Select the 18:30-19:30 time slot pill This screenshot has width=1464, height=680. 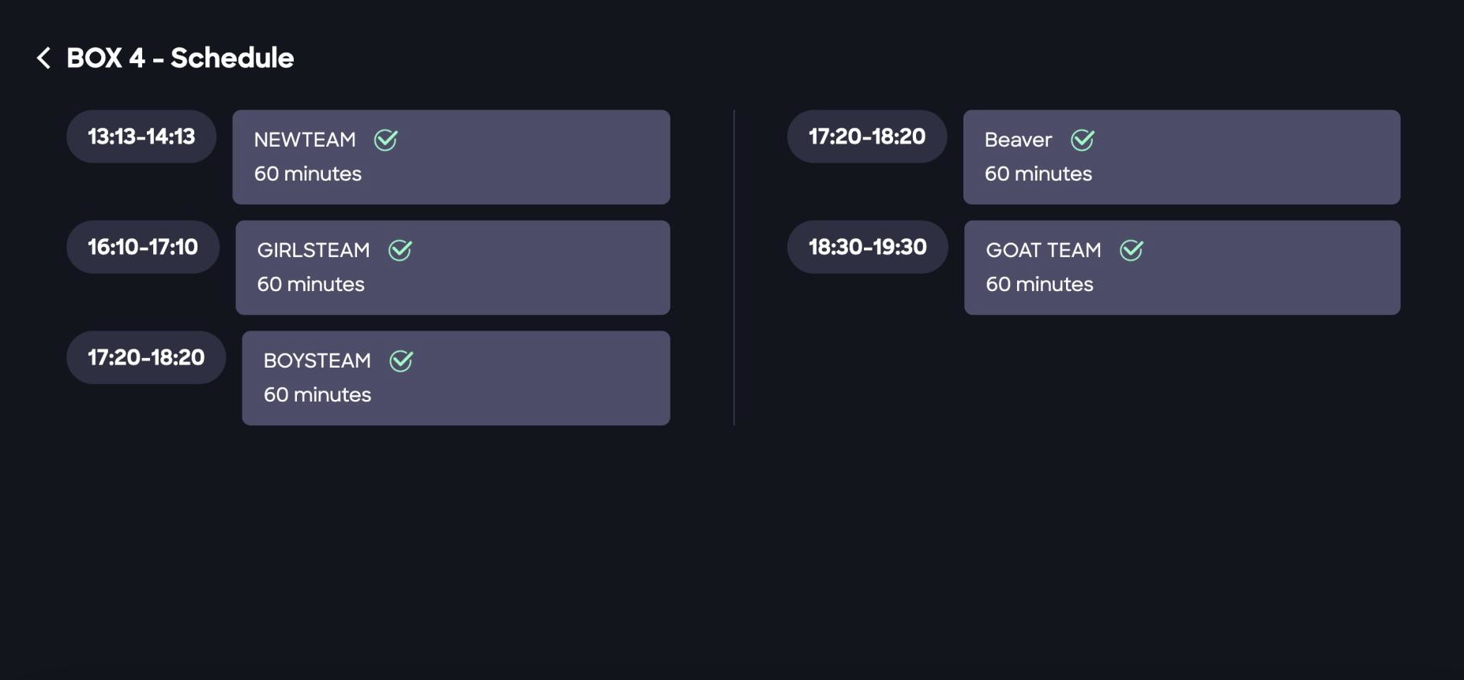[x=867, y=247]
